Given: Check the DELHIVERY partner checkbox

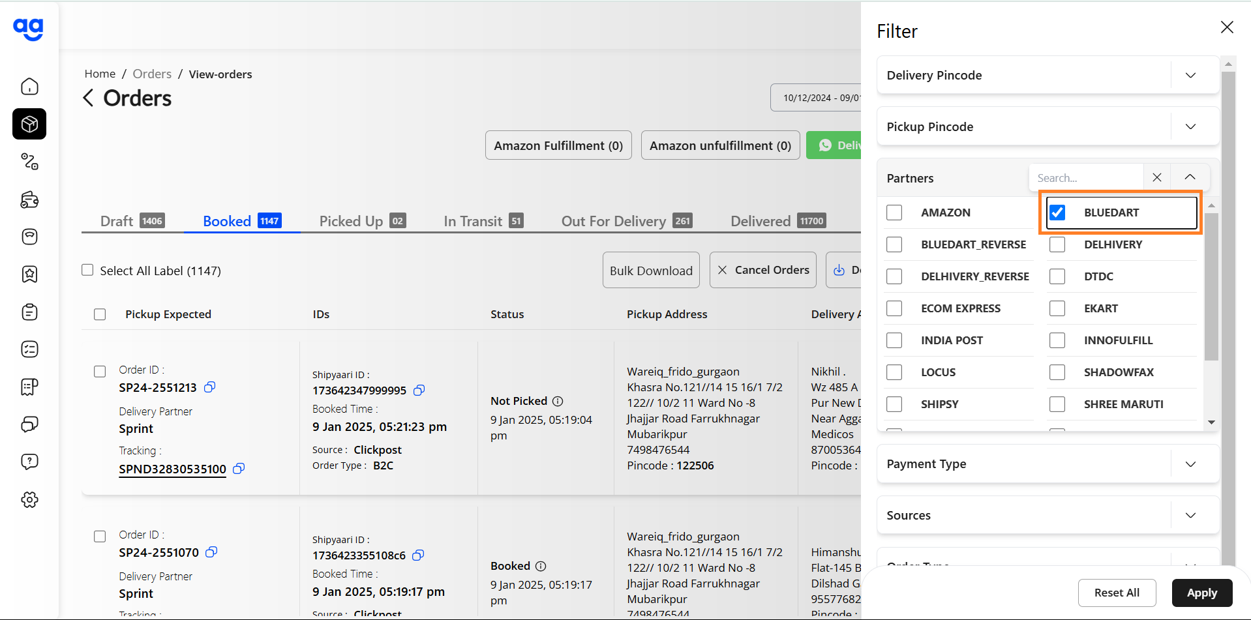Looking at the screenshot, I should pos(1057,244).
